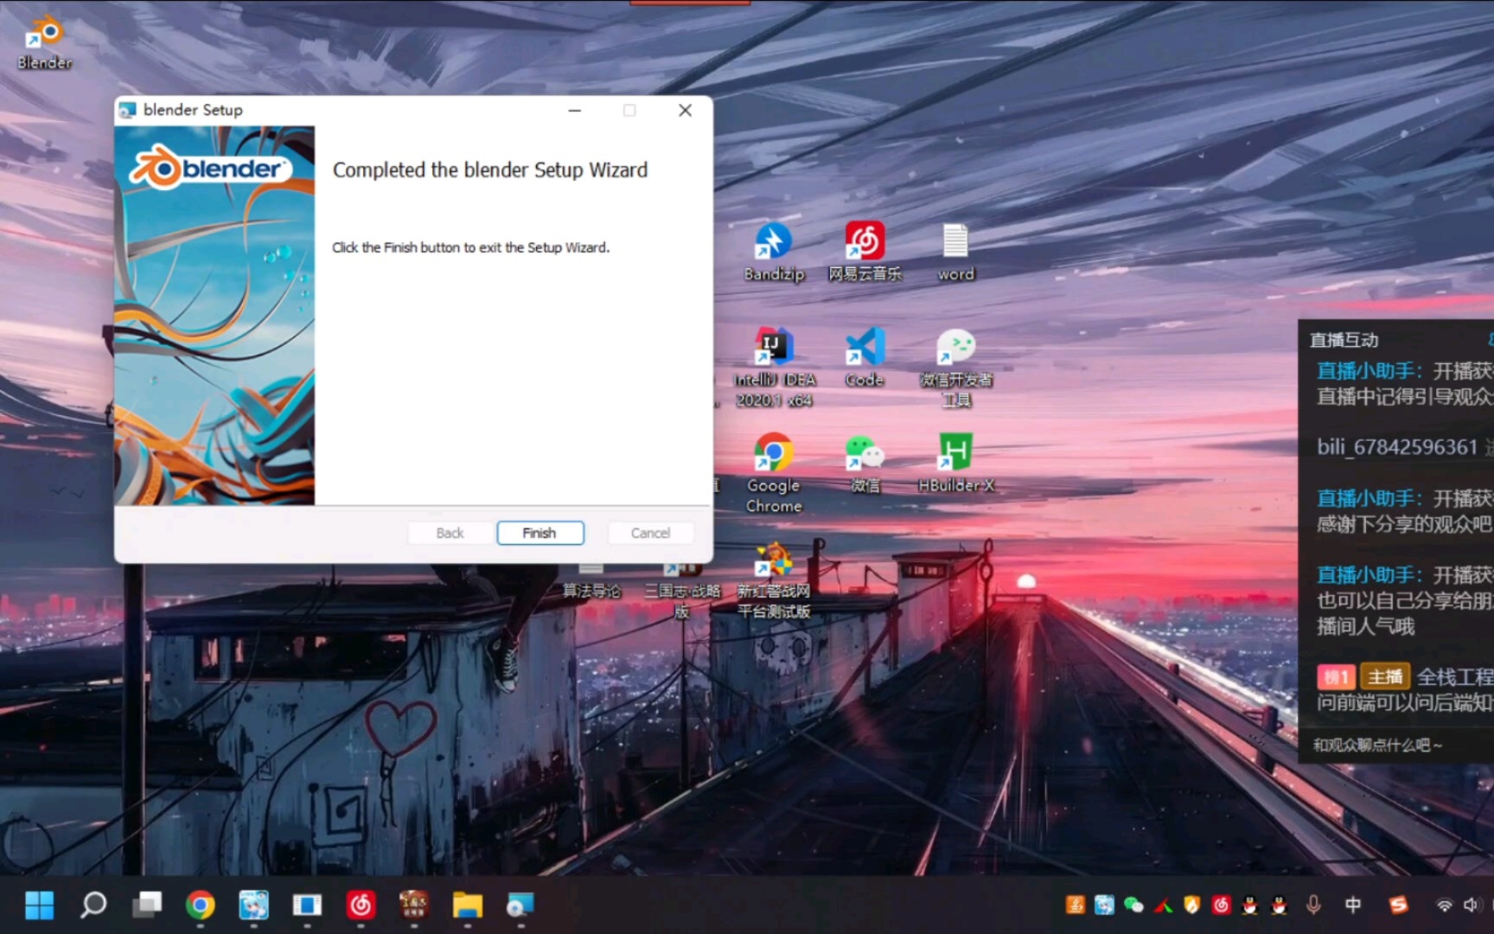Click the disabled Back button in the wizard
Screen dimensions: 1494x934
[450, 533]
